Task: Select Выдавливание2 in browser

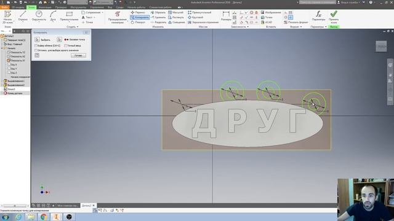Action: (x=14, y=85)
